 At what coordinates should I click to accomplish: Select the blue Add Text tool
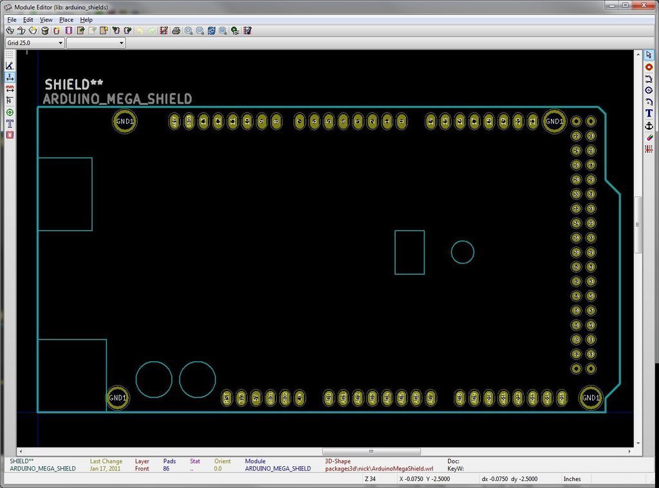pyautogui.click(x=649, y=113)
